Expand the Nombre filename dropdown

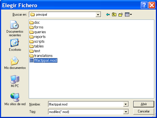click(126, 104)
